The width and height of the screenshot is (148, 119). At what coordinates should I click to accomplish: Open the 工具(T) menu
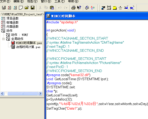coord(60,1)
